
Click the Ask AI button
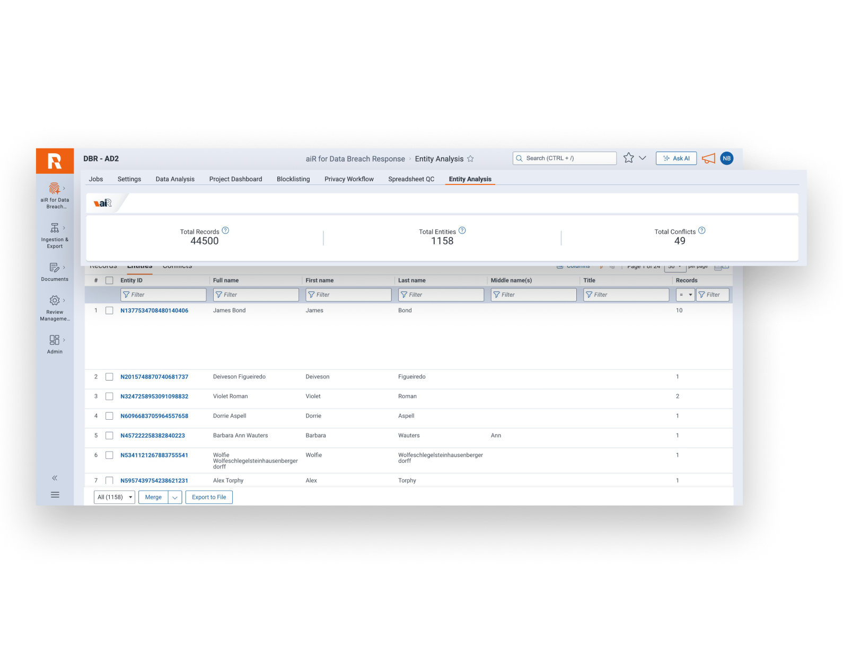676,158
